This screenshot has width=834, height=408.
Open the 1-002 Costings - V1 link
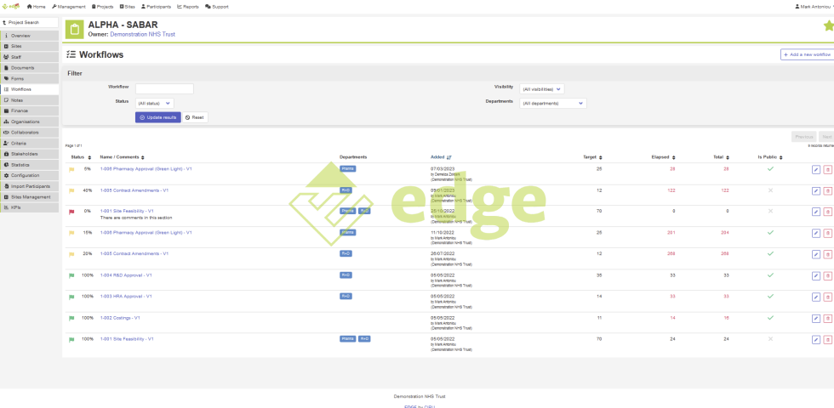(120, 318)
